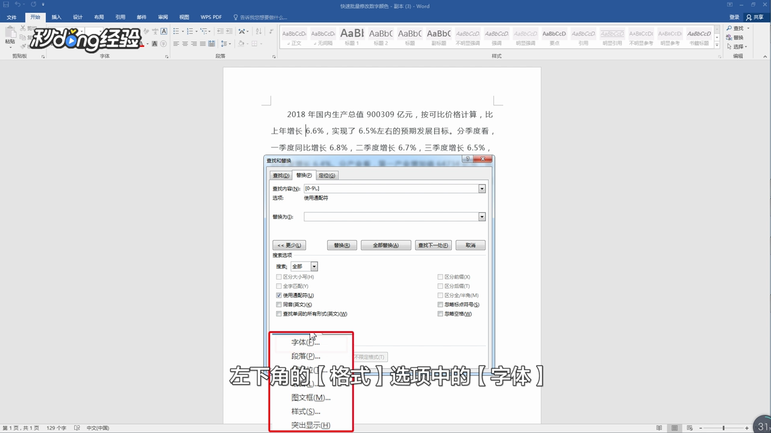Click the align right icon

coord(194,44)
